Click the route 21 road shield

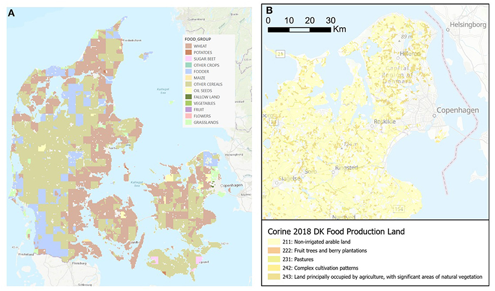(x=280, y=54)
